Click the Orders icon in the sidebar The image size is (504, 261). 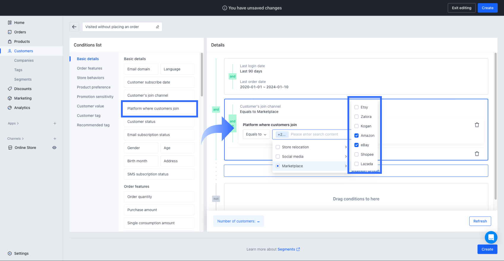point(10,32)
